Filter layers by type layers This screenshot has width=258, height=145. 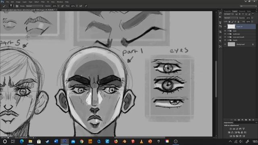[243, 14]
